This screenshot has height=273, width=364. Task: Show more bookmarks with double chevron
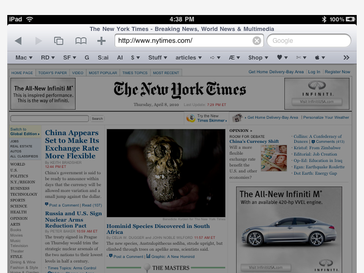(x=346, y=58)
